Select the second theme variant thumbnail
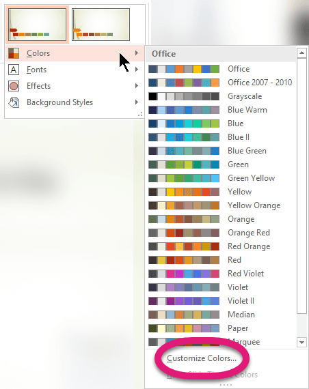309x389 pixels. [100, 25]
